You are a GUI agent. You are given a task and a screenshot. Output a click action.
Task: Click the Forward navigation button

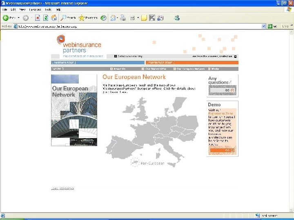(26, 18)
